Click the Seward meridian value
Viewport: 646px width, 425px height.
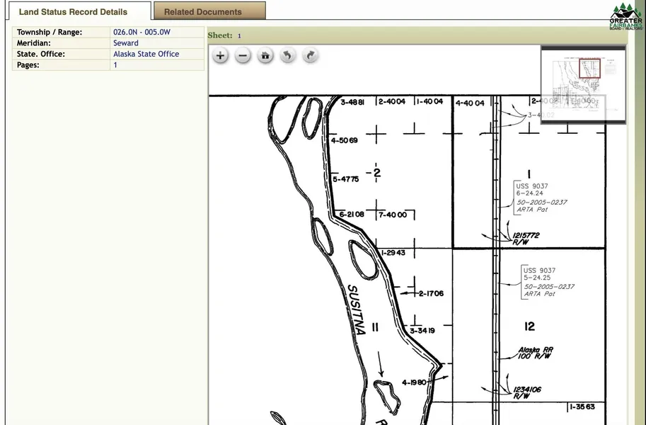pyautogui.click(x=126, y=43)
